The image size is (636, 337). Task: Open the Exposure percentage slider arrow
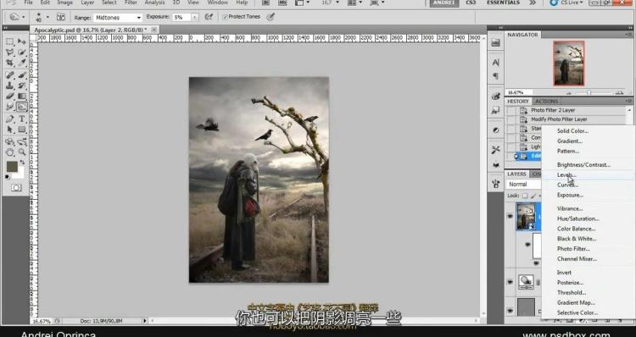click(195, 18)
